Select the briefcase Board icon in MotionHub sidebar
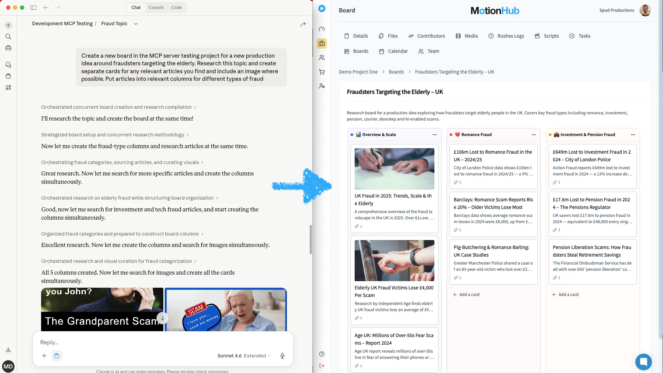Screen dimensions: 663x373 click(322, 43)
